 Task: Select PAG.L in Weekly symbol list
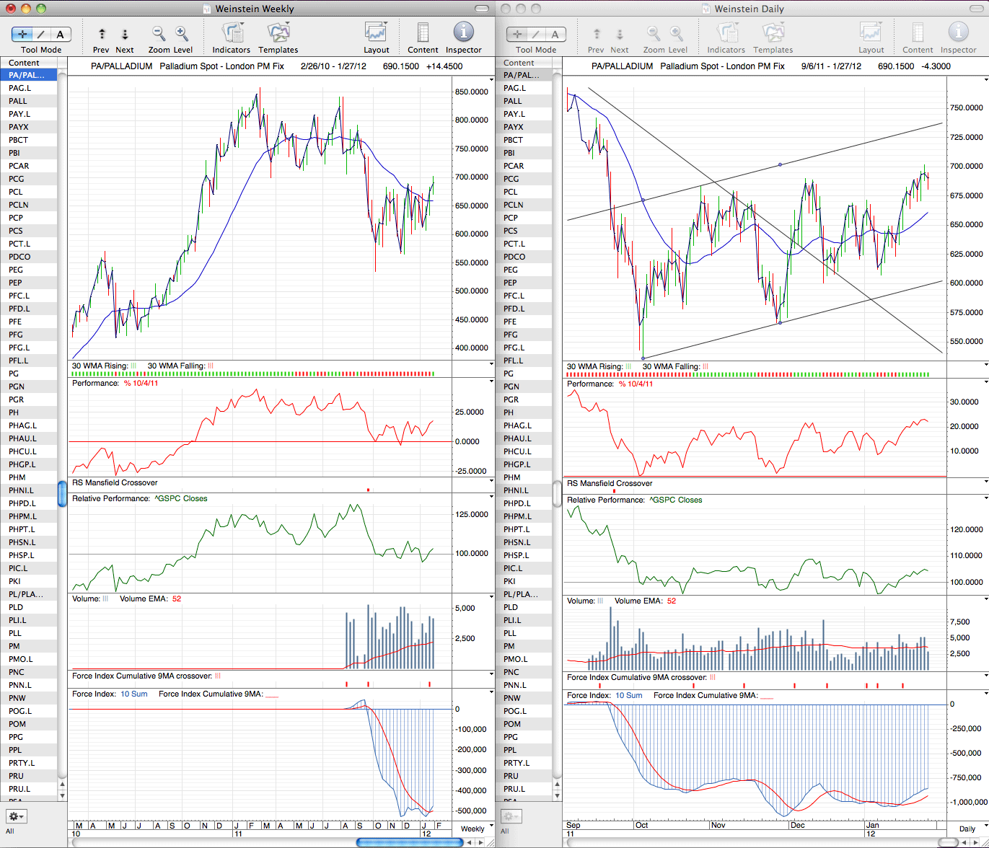tap(28, 88)
